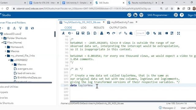Open the submission history dropdown in the code toolbar
The image size is (196, 110).
[x=70, y=33]
